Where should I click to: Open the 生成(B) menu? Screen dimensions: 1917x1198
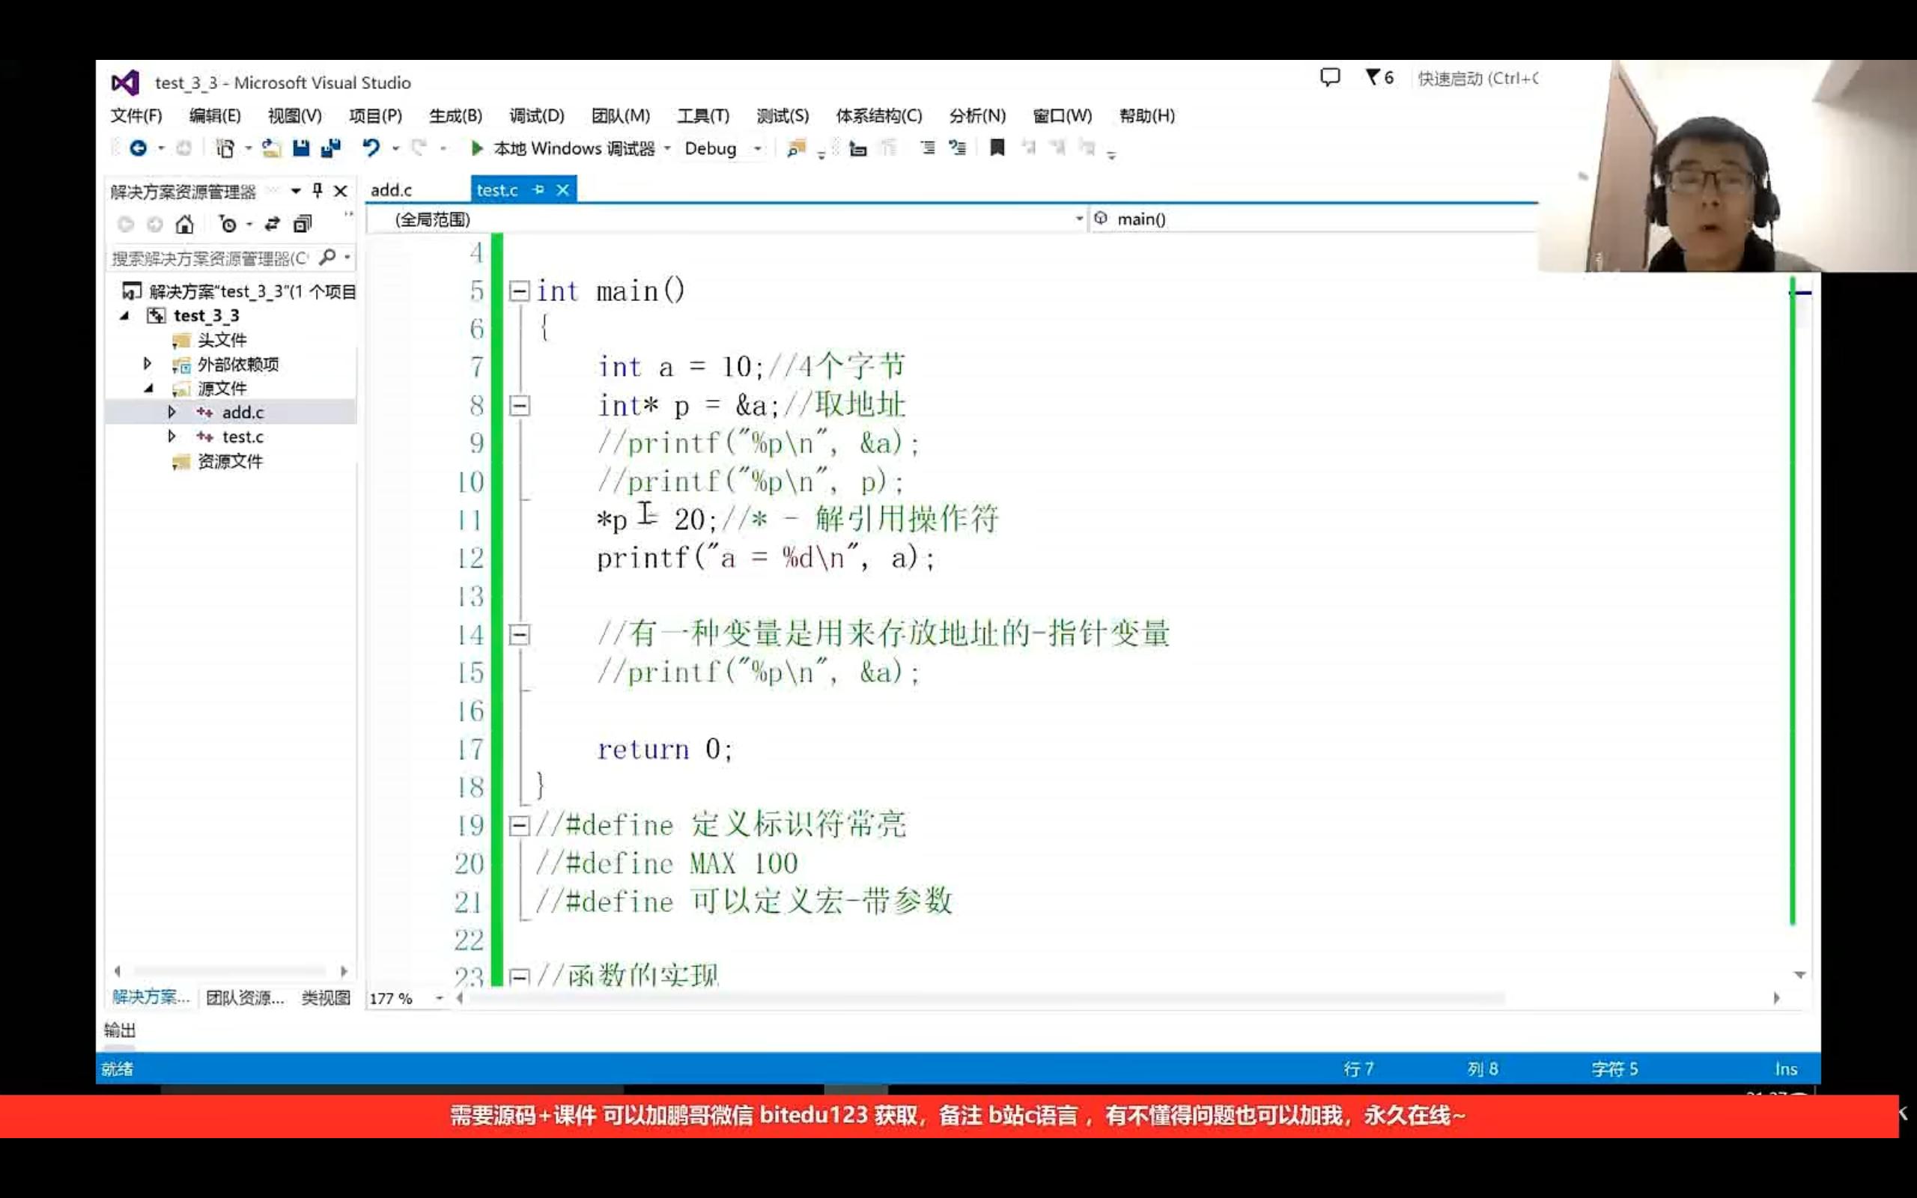pyautogui.click(x=455, y=115)
